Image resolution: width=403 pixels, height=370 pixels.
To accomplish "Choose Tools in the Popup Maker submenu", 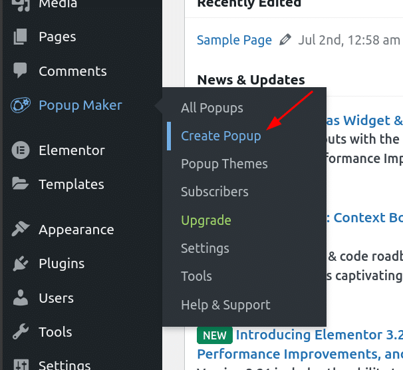I will pos(196,276).
